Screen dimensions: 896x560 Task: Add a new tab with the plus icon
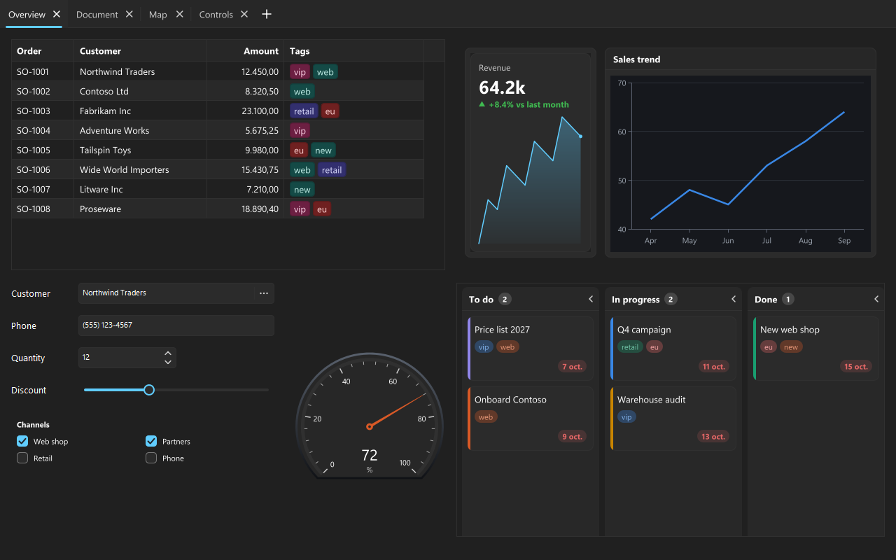266,14
